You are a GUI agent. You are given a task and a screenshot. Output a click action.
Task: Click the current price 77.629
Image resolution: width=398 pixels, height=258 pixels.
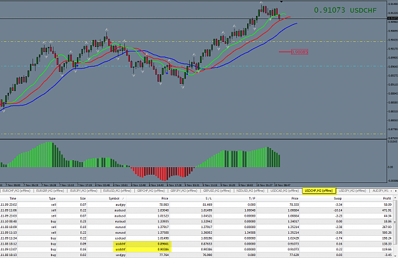click(294, 255)
